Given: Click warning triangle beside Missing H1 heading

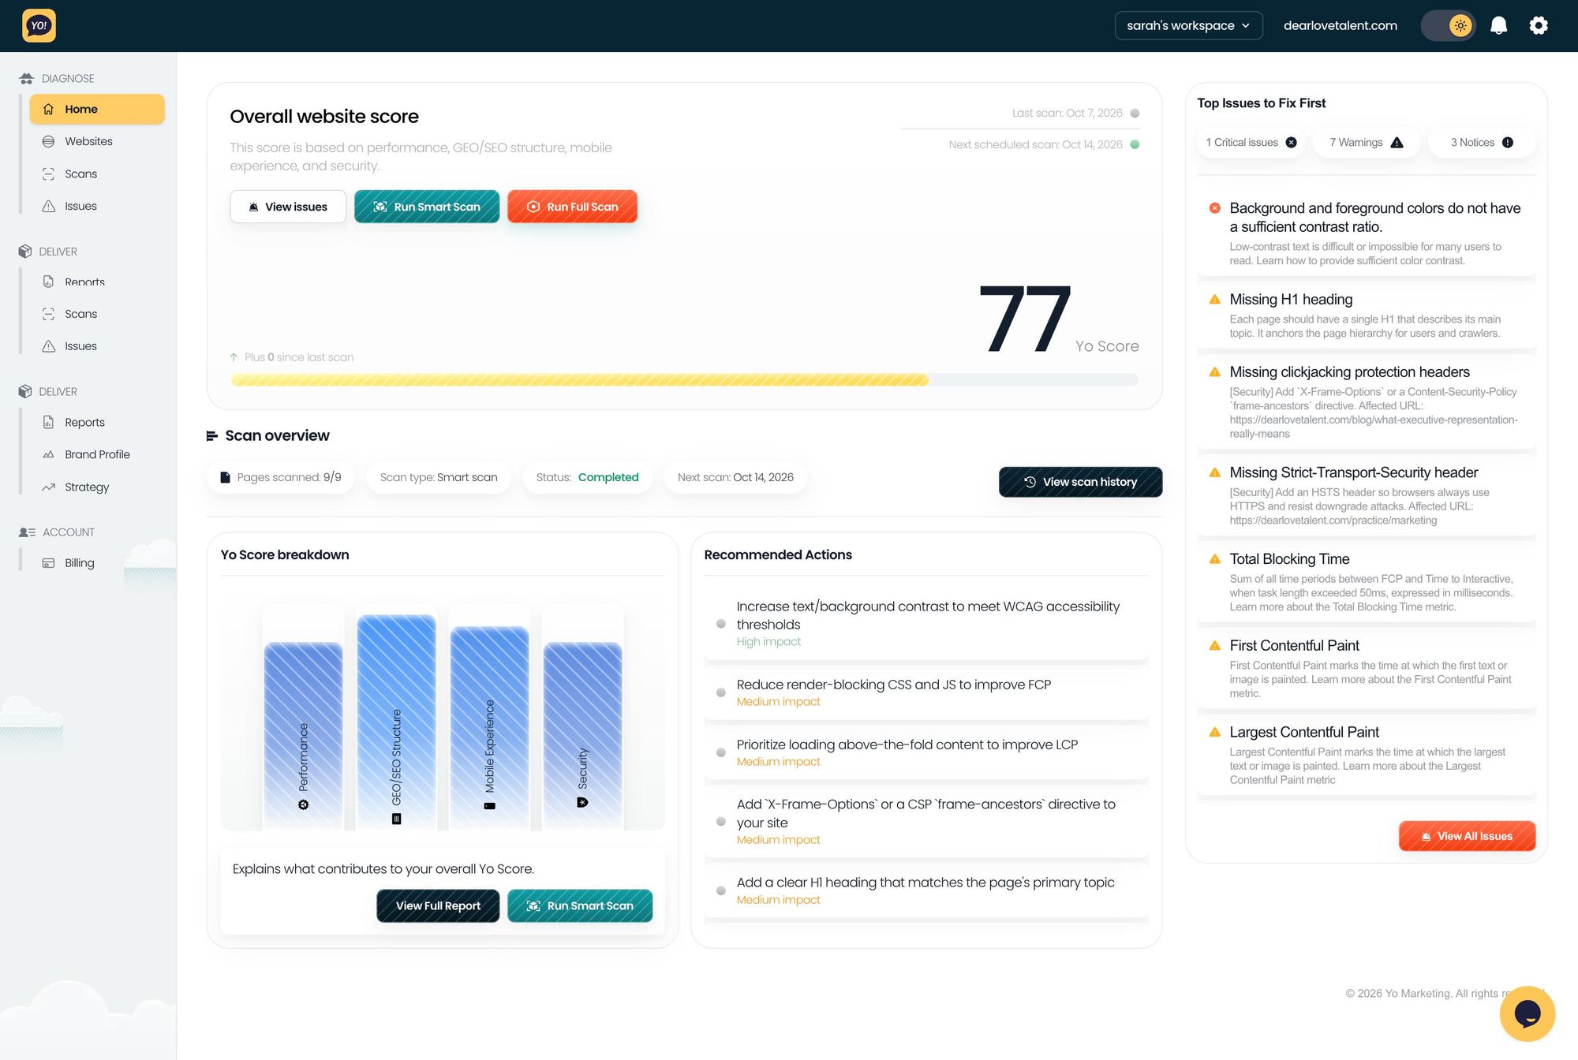Looking at the screenshot, I should coord(1215,300).
